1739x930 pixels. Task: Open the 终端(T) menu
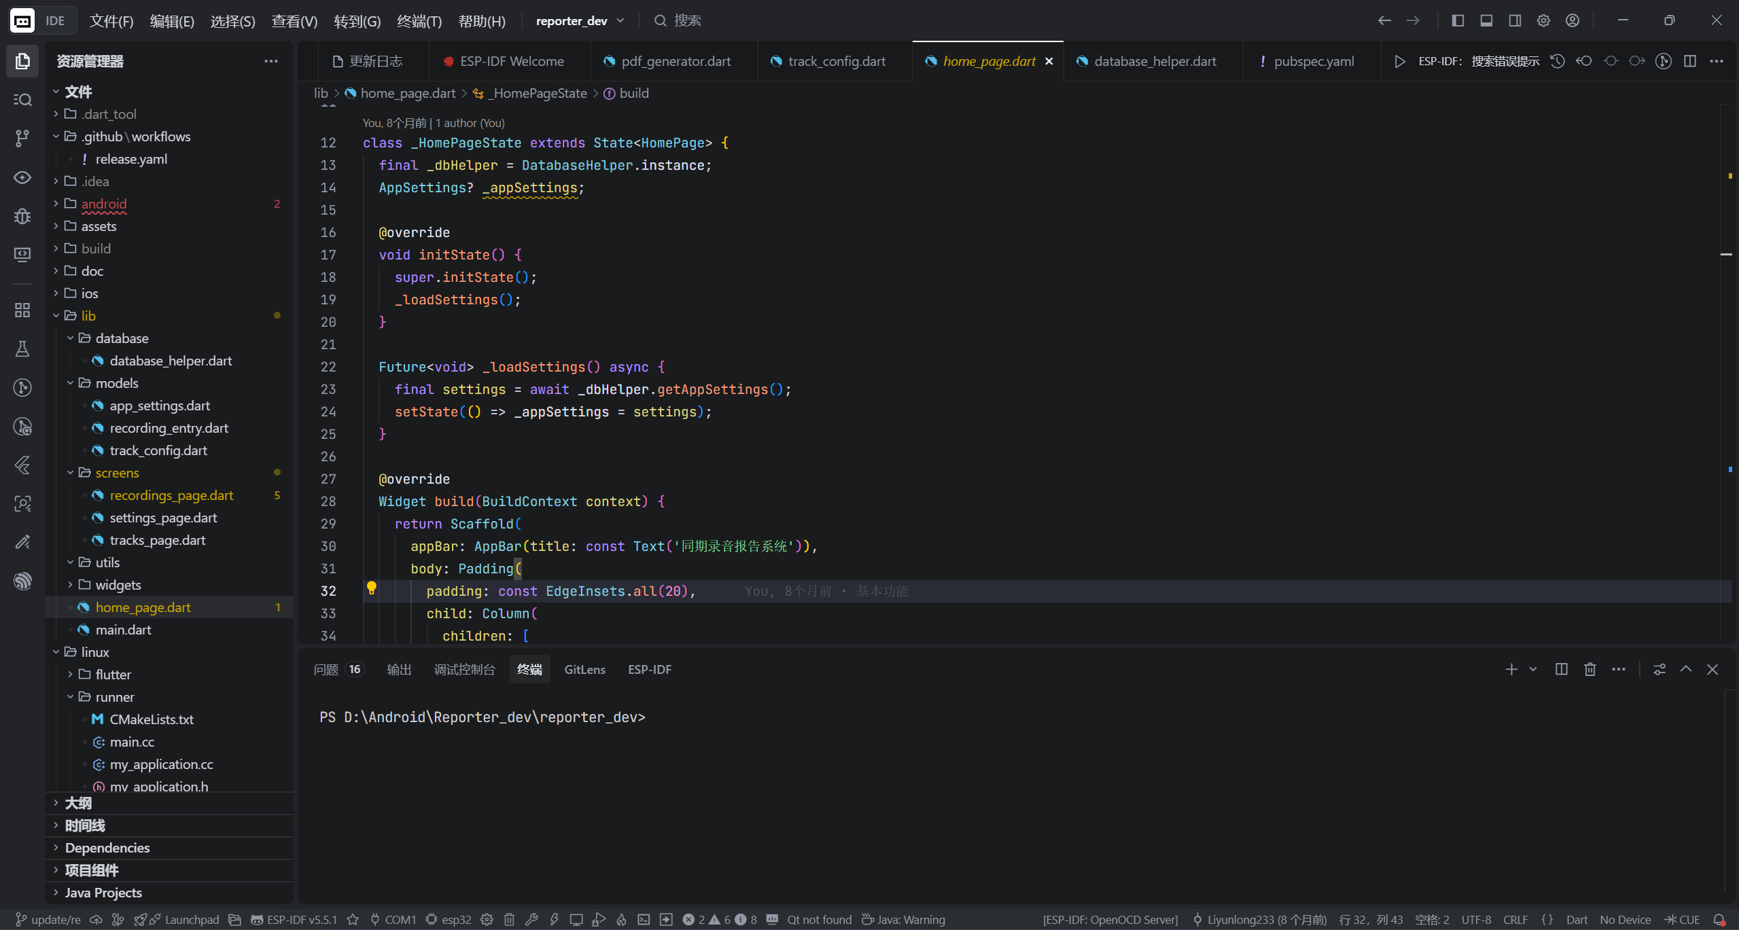(419, 21)
